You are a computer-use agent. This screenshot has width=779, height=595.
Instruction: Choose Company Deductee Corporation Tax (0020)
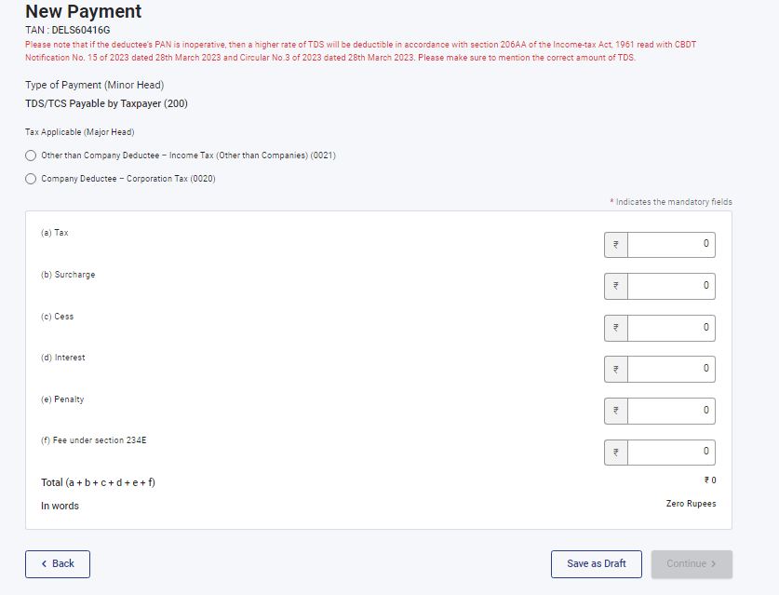31,179
